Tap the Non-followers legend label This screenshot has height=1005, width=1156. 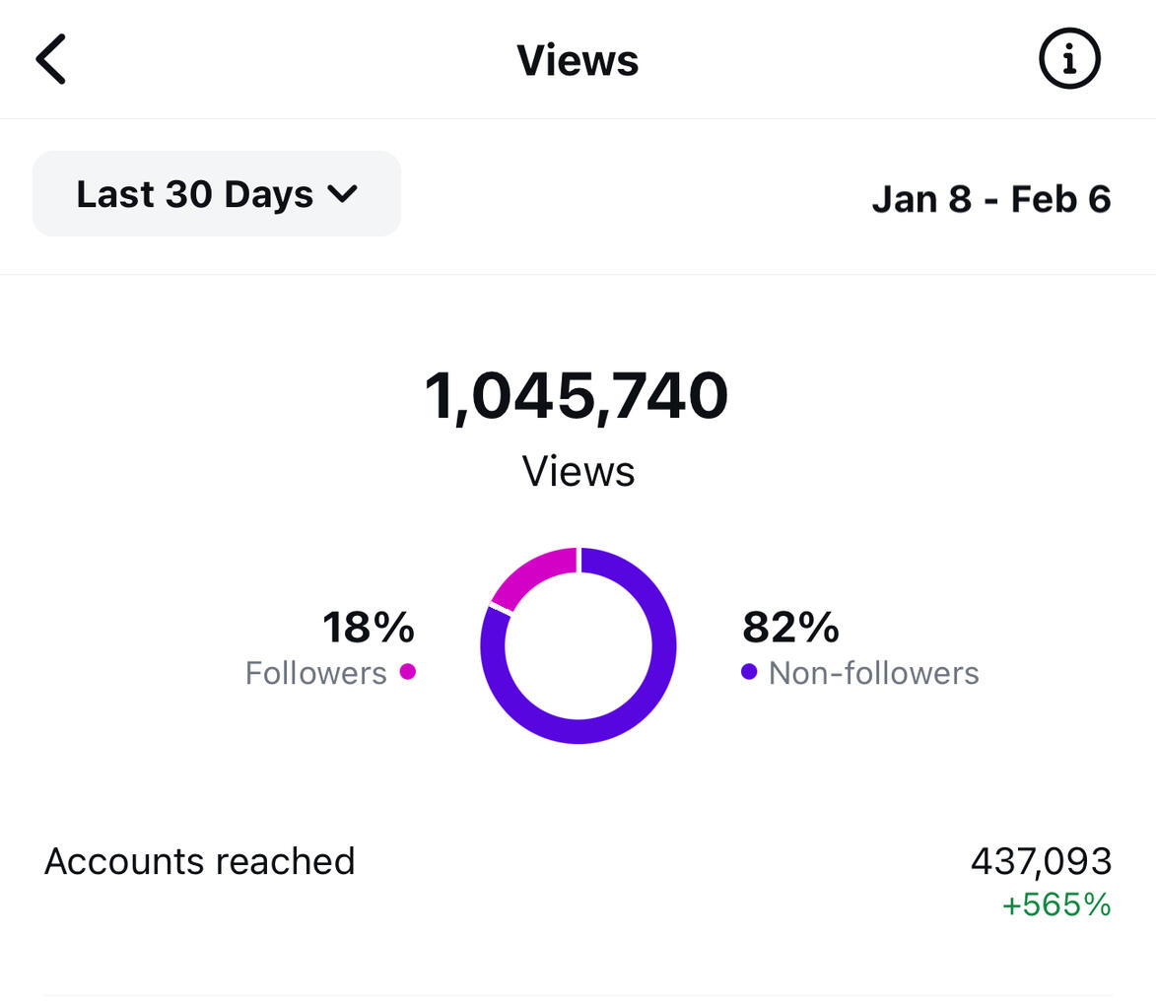point(873,673)
